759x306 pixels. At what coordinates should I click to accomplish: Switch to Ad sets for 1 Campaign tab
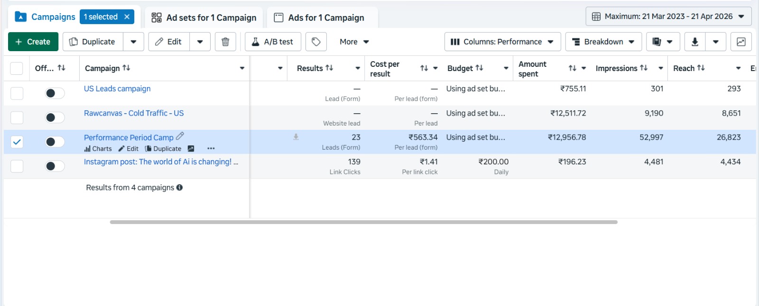coord(204,18)
